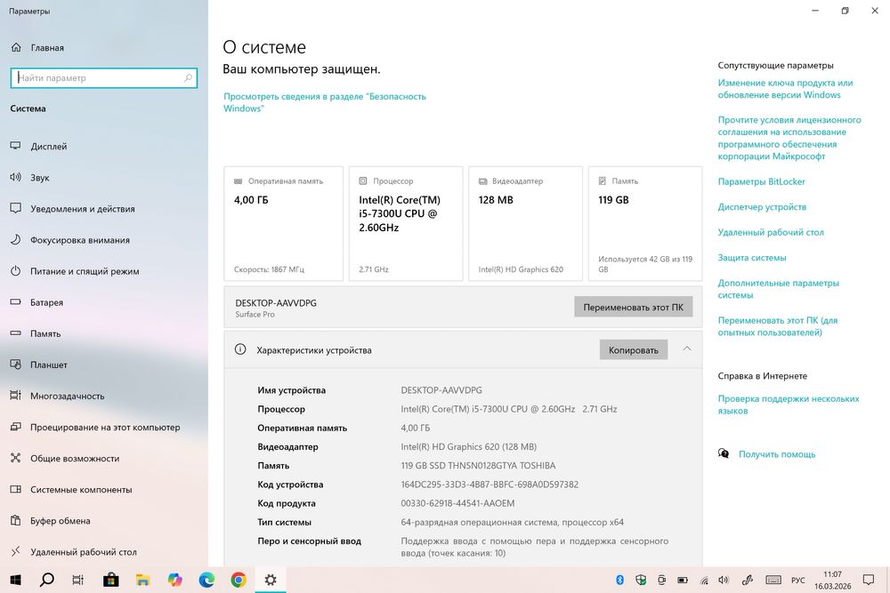The width and height of the screenshot is (890, 593).
Task: Open Защита системы link
Action: click(x=751, y=258)
